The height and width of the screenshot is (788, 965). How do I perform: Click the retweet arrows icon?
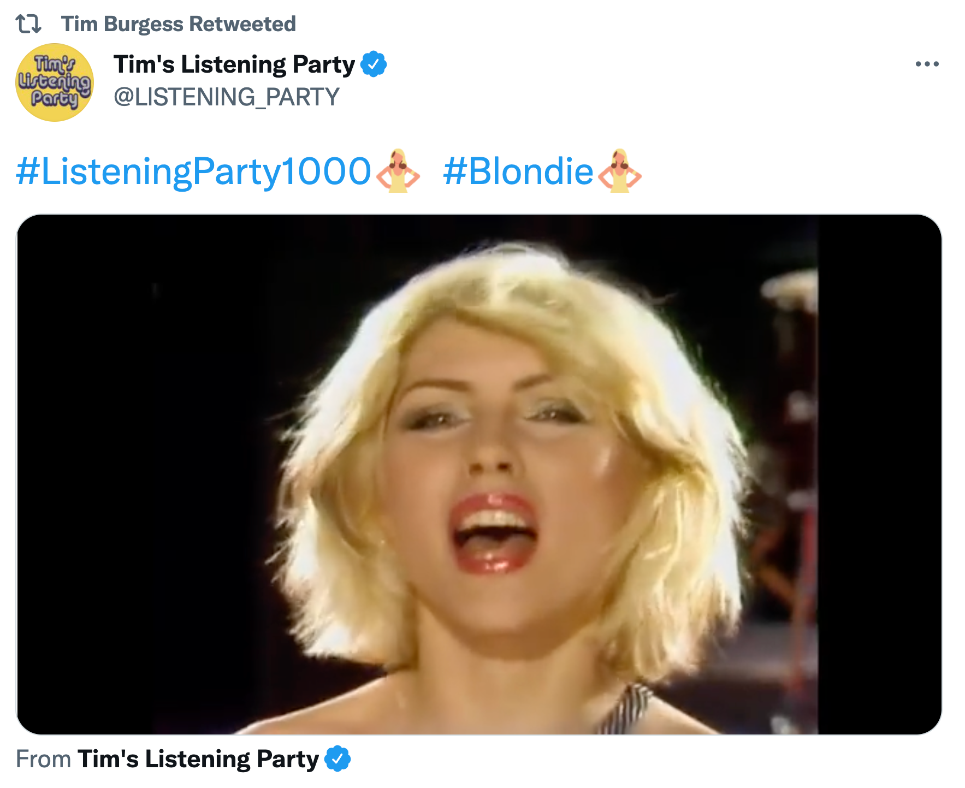pyautogui.click(x=28, y=24)
